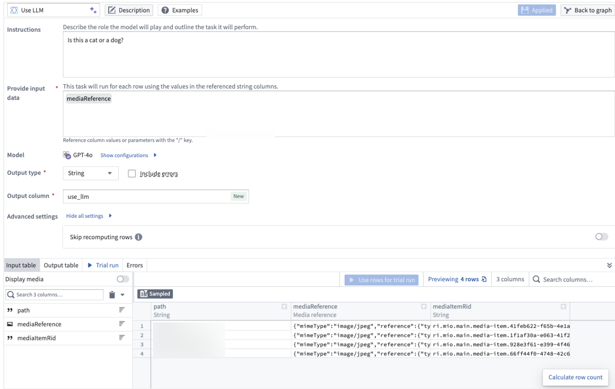Click the path column header filter icon
Image resolution: width=615 pixels, height=389 pixels.
tap(284, 307)
